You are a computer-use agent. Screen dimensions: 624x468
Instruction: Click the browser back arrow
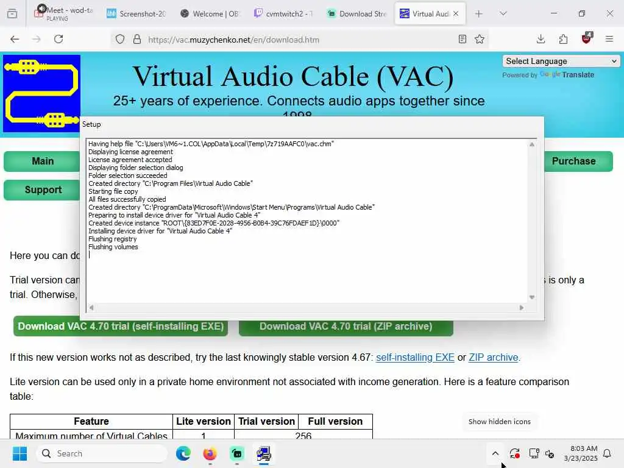[15, 39]
